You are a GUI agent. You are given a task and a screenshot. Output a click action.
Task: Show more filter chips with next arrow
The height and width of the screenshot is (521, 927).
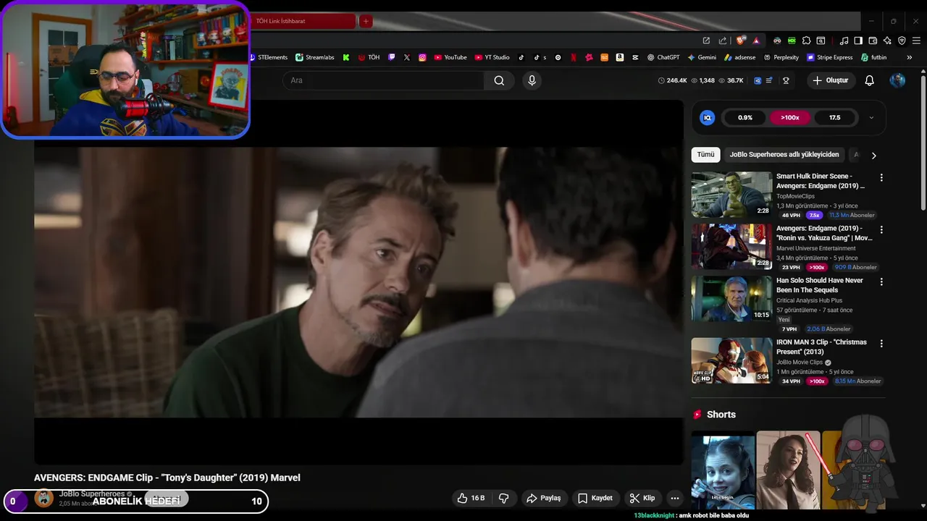click(873, 155)
